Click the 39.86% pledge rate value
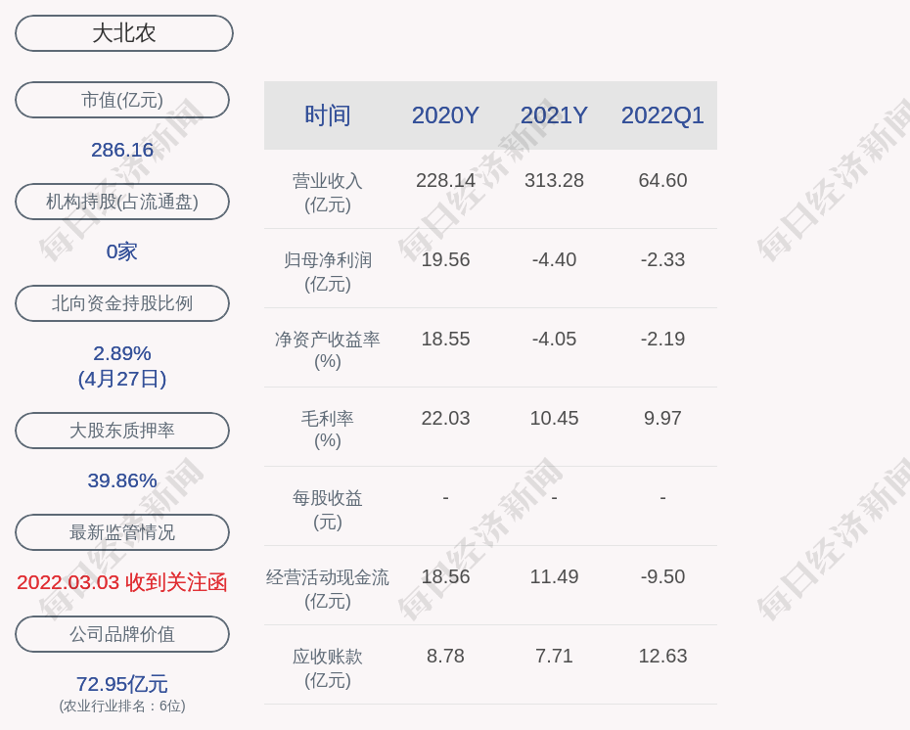Image resolution: width=910 pixels, height=730 pixels. [x=122, y=480]
